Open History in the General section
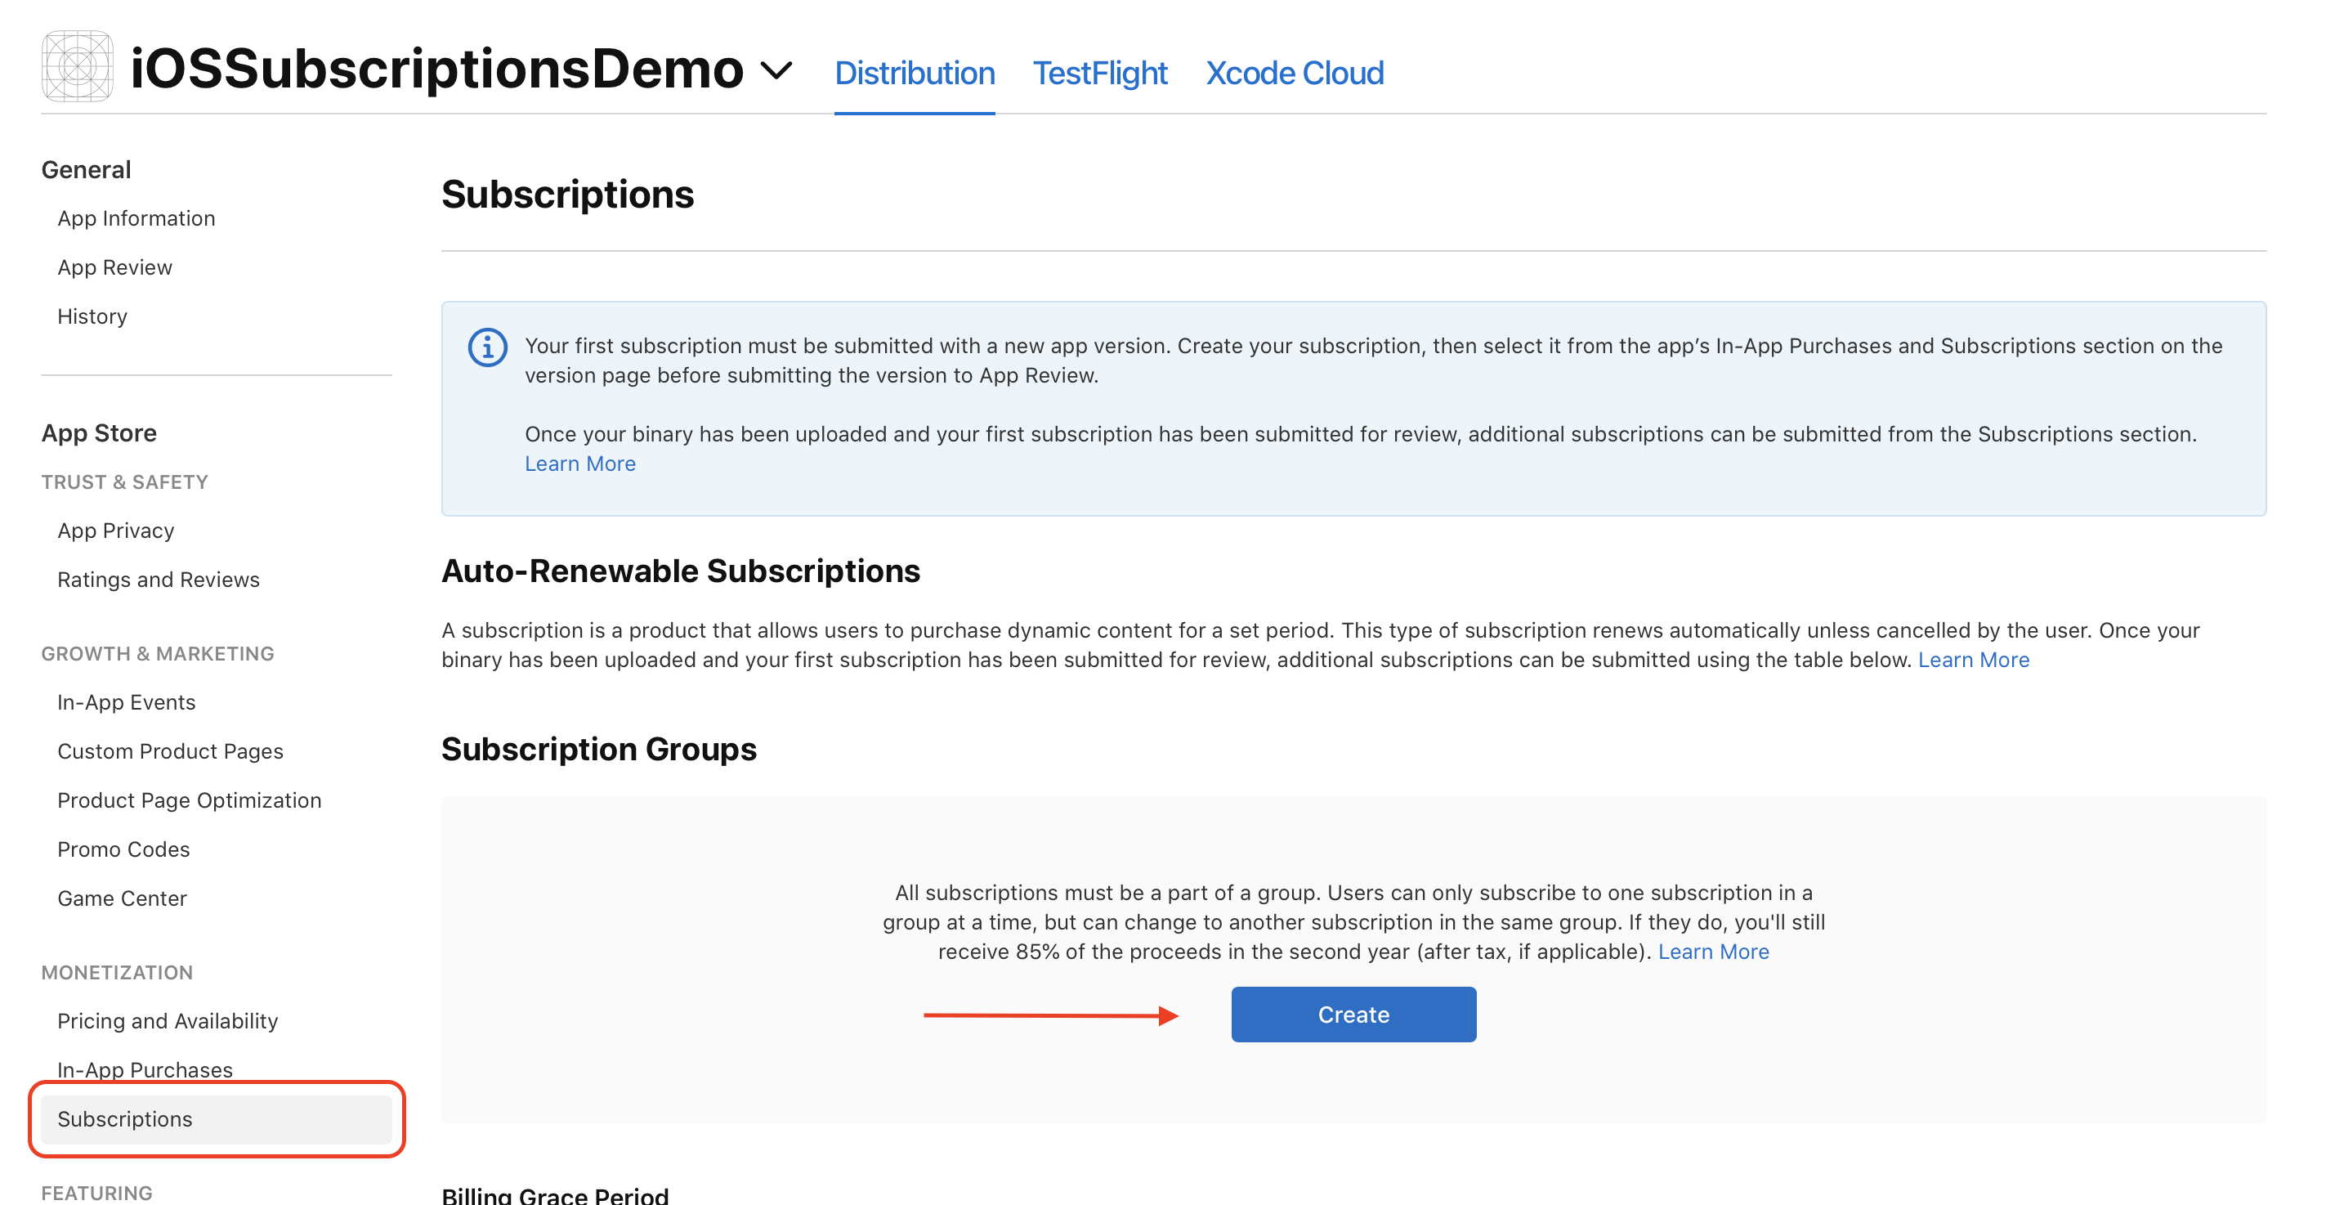The height and width of the screenshot is (1205, 2326). tap(92, 316)
